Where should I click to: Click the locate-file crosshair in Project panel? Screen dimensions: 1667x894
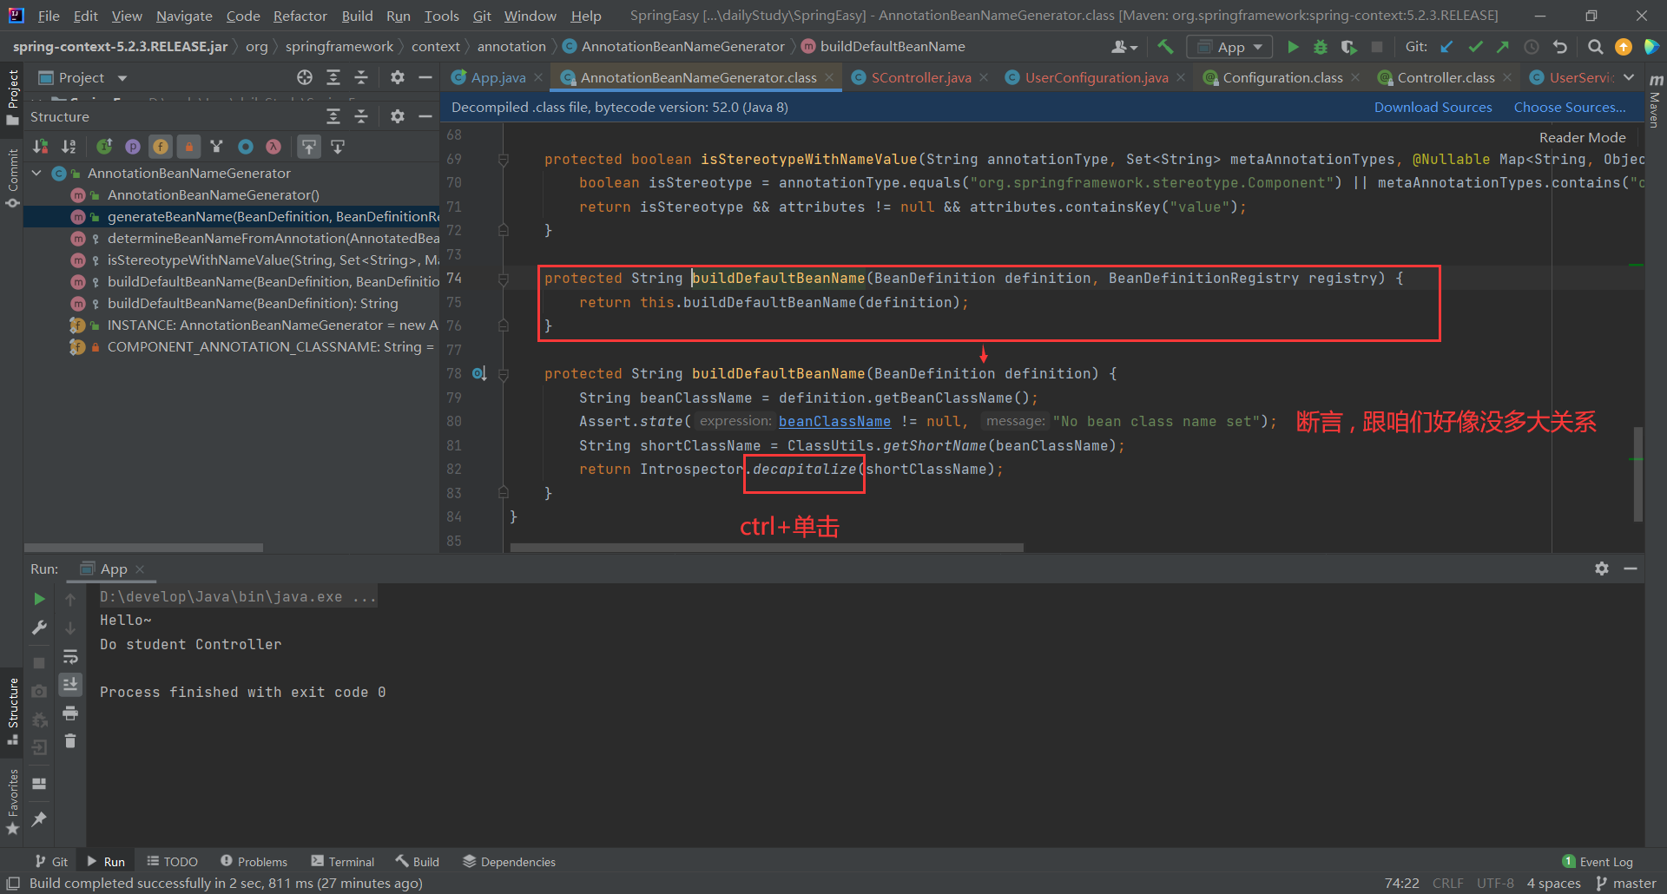(x=305, y=77)
